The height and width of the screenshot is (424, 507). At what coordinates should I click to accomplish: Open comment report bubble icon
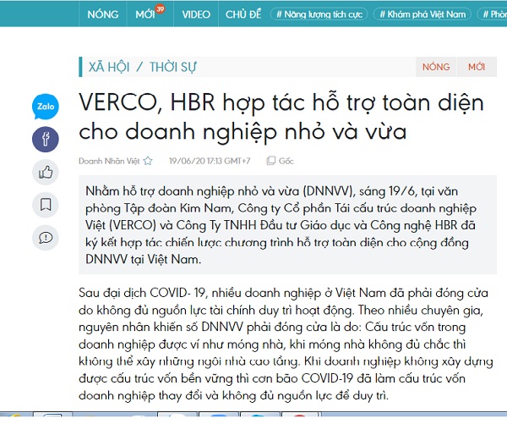[46, 238]
